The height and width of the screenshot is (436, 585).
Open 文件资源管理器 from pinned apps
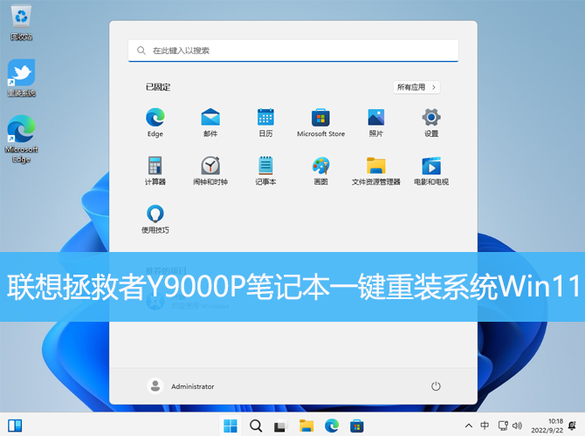375,166
